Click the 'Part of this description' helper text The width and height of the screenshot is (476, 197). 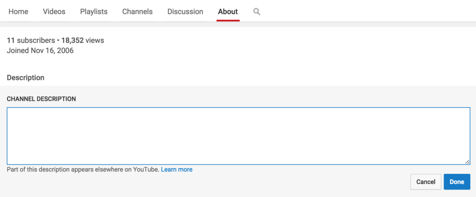83,170
